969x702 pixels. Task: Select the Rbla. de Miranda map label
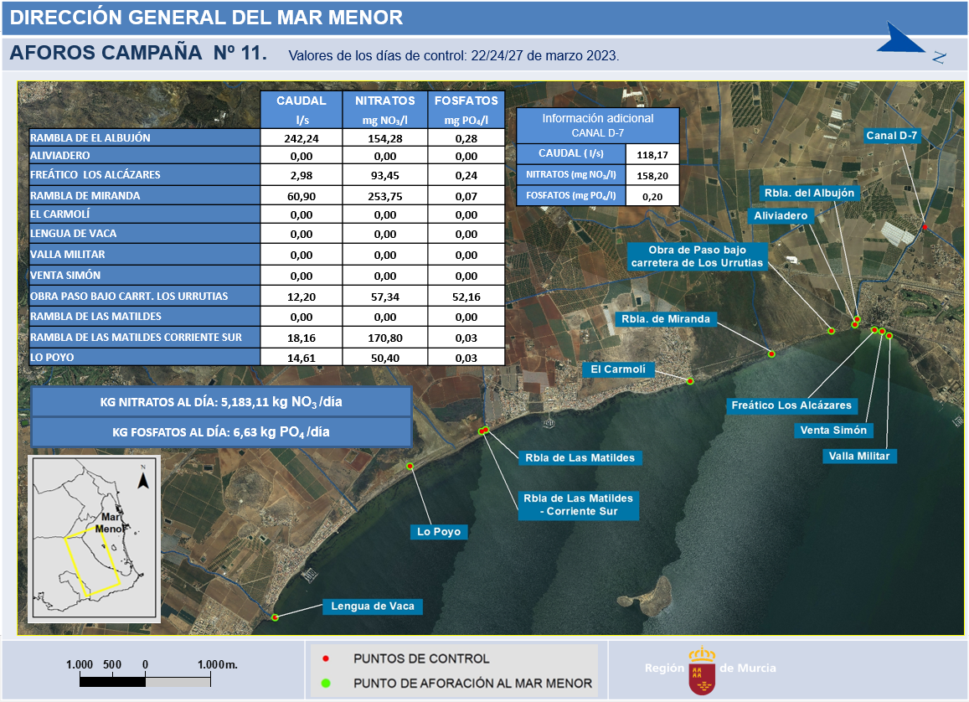666,319
